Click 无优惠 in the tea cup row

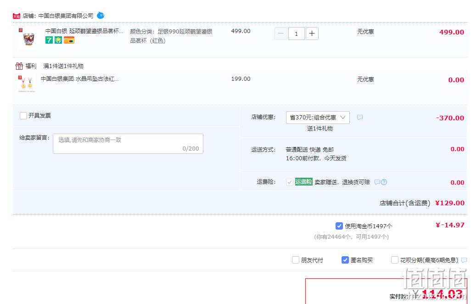365,32
